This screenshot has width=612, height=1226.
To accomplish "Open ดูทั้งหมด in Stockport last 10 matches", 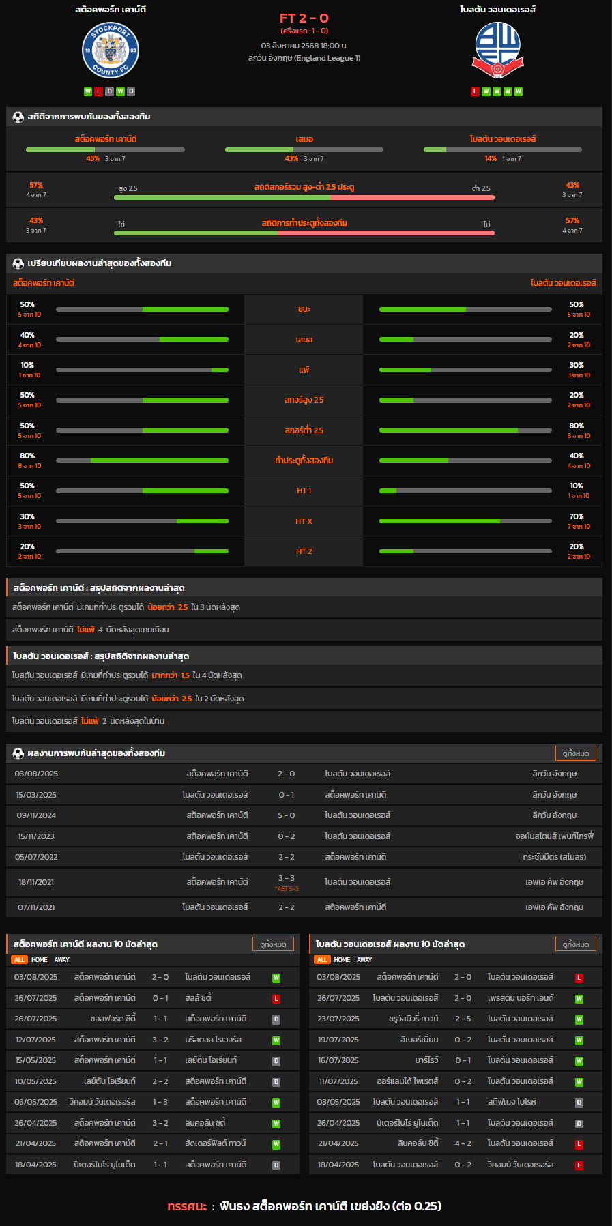I will tap(273, 944).
